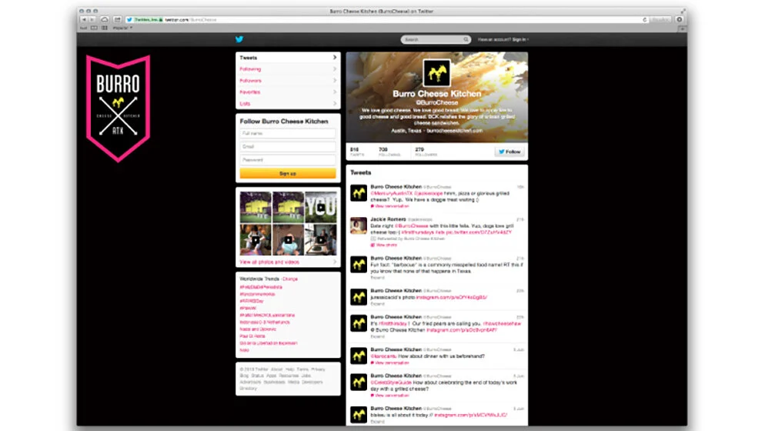Screen dimensions: 765x431
Task: Click avatar of the dinner beforehand tweet
Action: click(359, 356)
